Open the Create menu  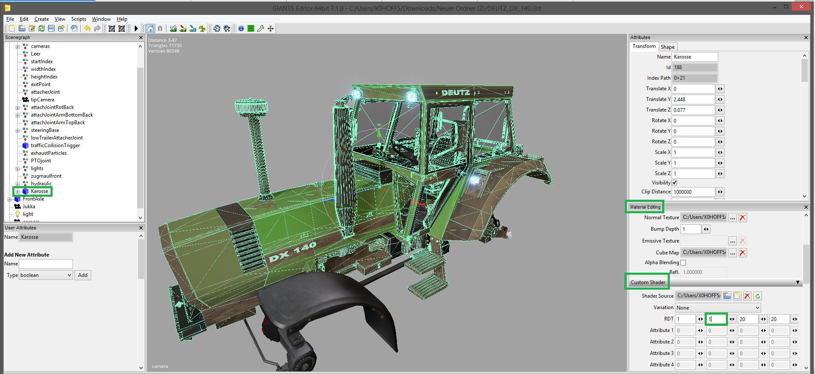click(42, 19)
